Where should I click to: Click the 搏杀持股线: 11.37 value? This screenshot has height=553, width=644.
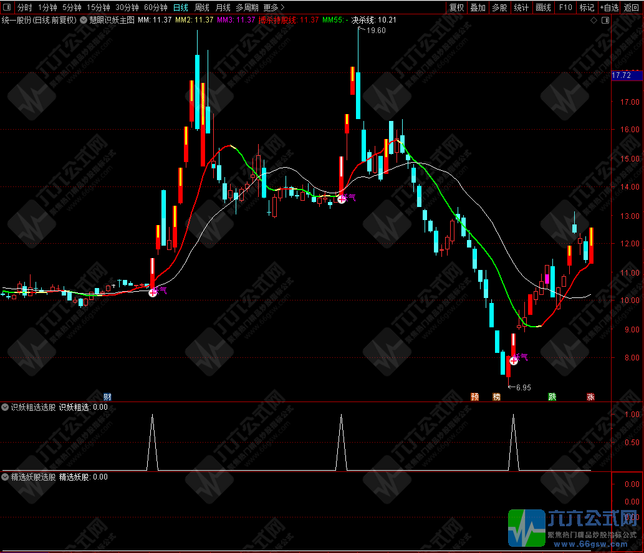click(x=288, y=20)
